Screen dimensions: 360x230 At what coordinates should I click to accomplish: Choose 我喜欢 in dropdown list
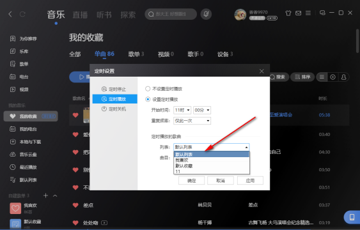click(x=212, y=160)
